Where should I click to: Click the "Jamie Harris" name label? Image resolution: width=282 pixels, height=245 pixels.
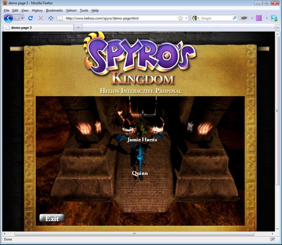(x=142, y=140)
